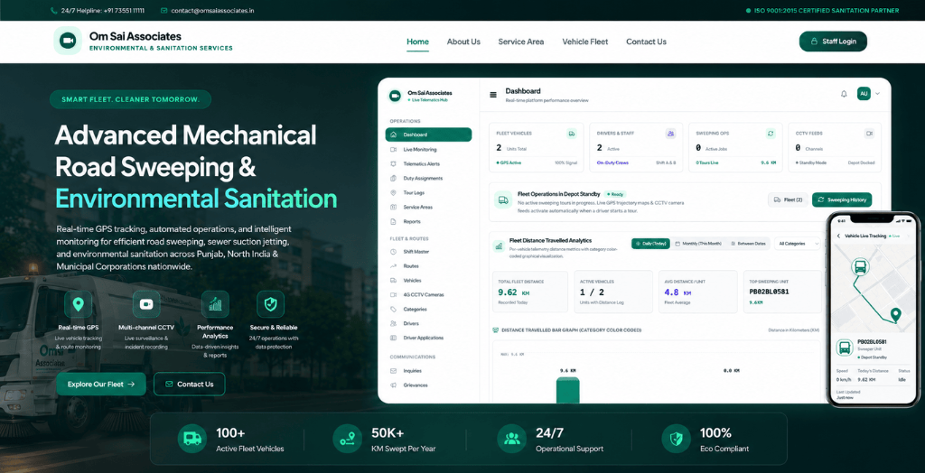Viewport: 925px width, 473px height.
Task: Click the hero Contact Us button
Action: point(190,384)
